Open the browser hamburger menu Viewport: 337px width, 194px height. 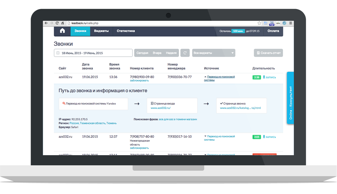[290, 23]
